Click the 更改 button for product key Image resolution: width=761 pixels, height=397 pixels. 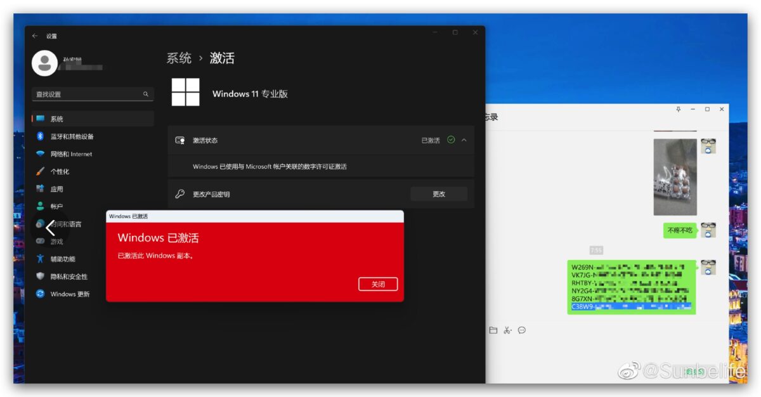[x=439, y=194]
